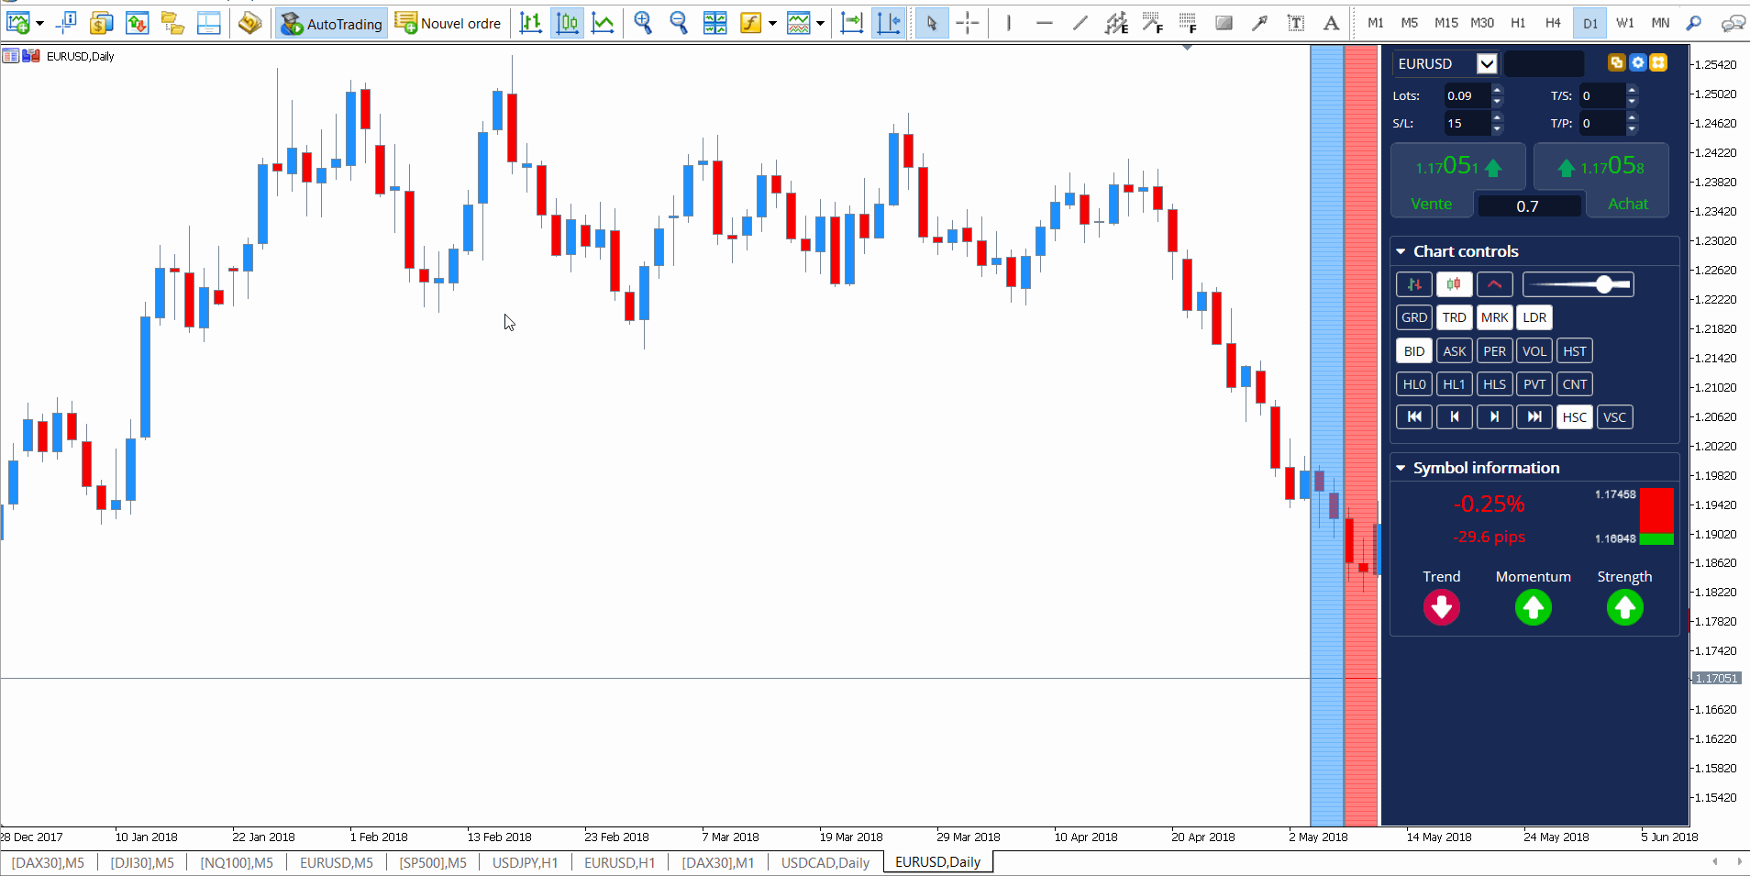Draw a horizontal line tool
Viewport: 1750px width, 876px height.
(1044, 23)
